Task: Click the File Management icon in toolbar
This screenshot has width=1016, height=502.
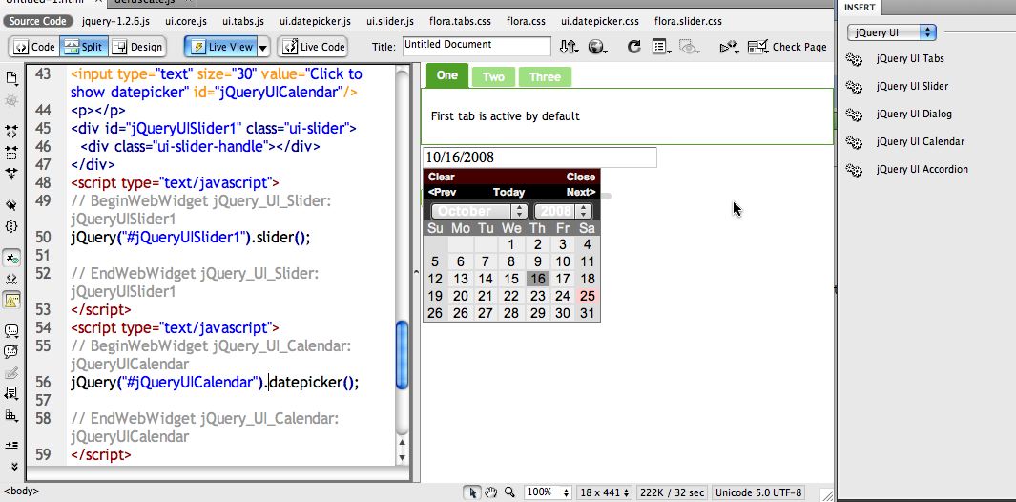Action: pos(570,46)
